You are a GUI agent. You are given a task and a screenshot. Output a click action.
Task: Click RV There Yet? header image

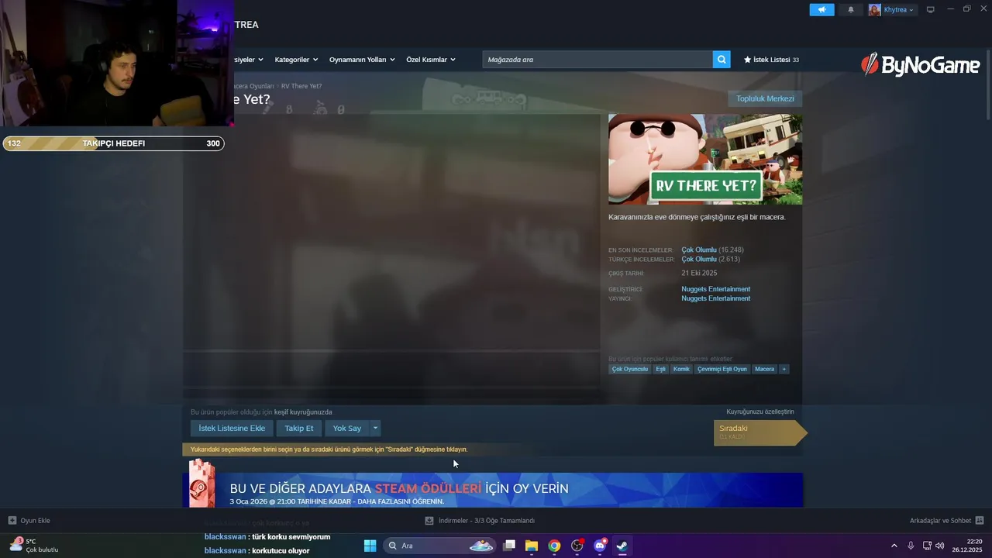(x=705, y=160)
